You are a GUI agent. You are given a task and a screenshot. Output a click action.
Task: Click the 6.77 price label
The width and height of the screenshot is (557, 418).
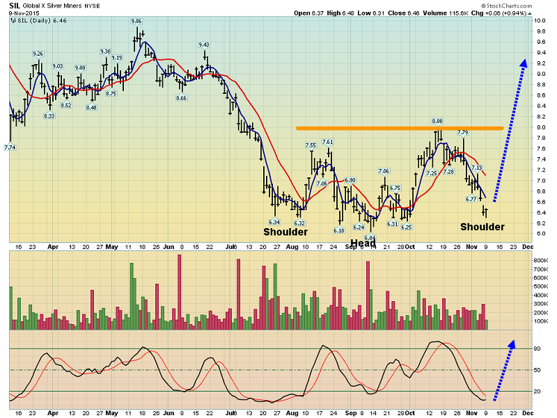click(x=471, y=199)
